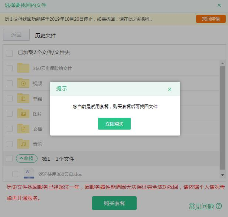
Task: Click the 已加载7个文件/文件夹 header text
Action: [44, 52]
